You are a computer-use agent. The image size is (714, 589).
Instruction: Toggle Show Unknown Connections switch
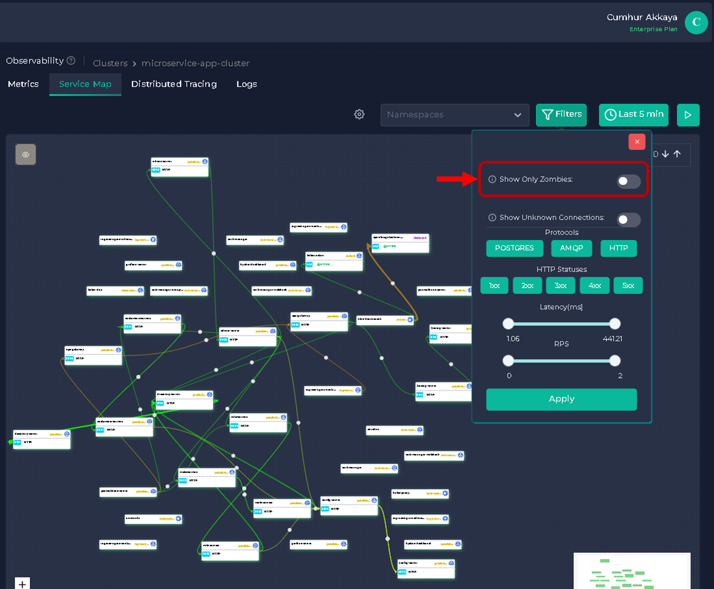click(628, 220)
